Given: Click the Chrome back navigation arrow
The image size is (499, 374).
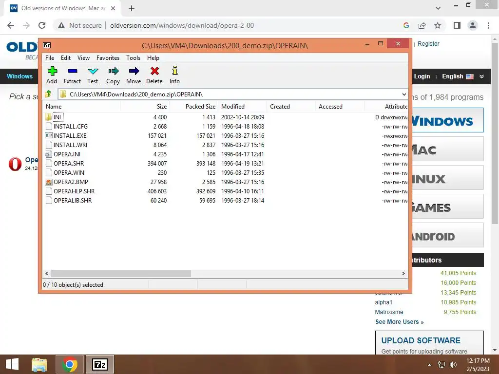Looking at the screenshot, I should tap(11, 25).
